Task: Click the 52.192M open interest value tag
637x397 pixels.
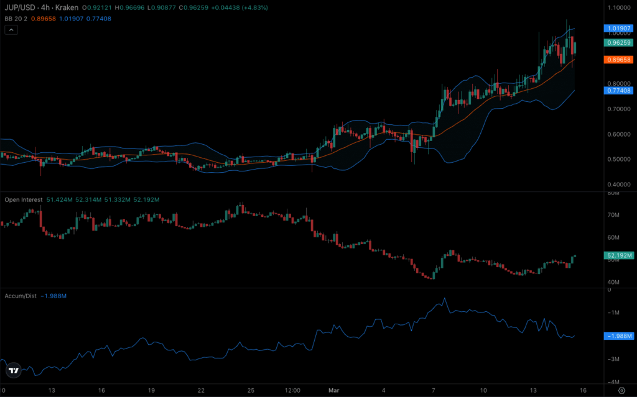Action: click(618, 255)
